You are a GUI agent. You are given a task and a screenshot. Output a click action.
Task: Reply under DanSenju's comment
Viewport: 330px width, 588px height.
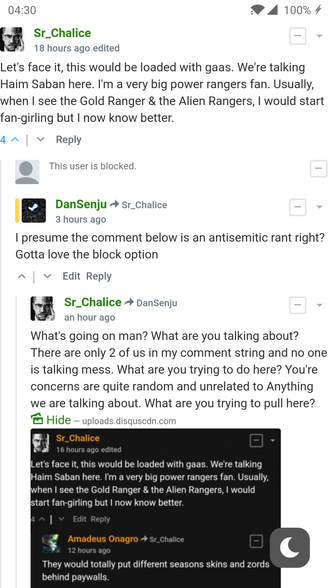point(99,276)
